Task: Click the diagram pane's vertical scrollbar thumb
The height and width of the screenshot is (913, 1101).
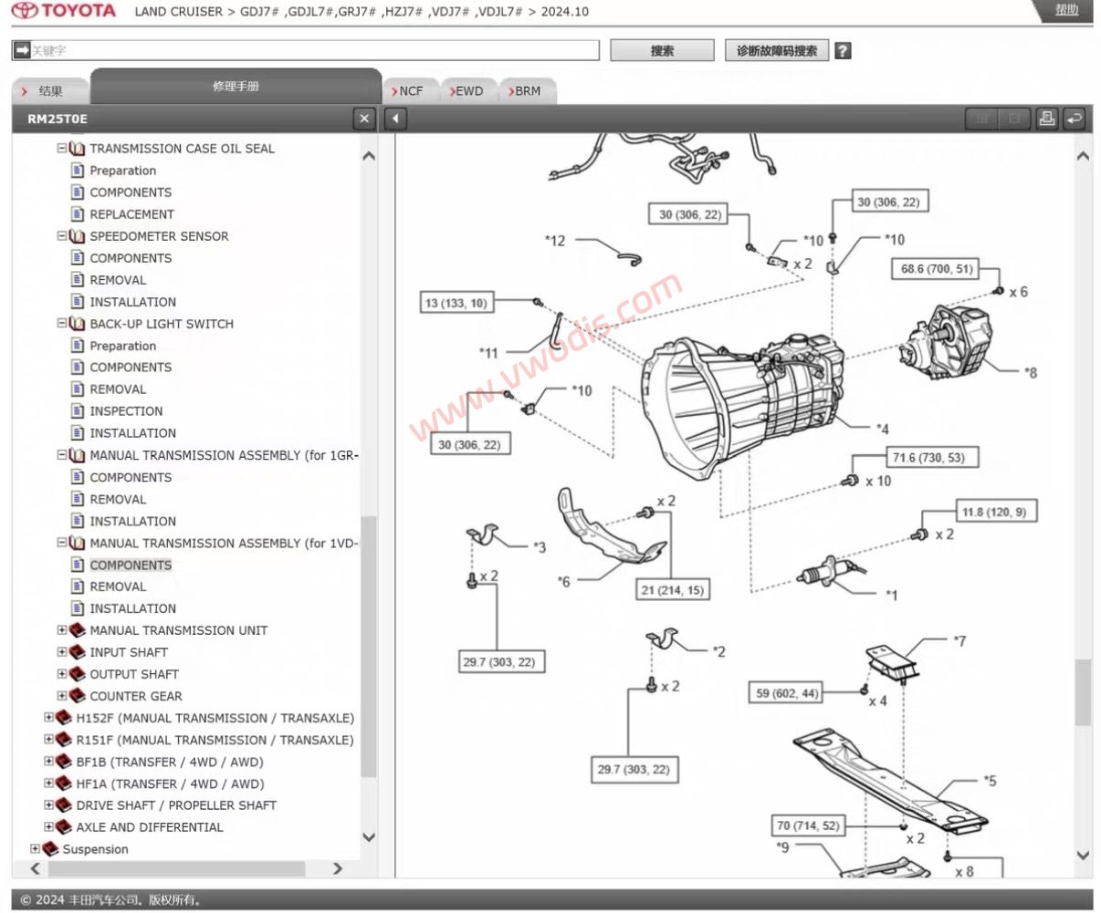Action: coord(1083,690)
